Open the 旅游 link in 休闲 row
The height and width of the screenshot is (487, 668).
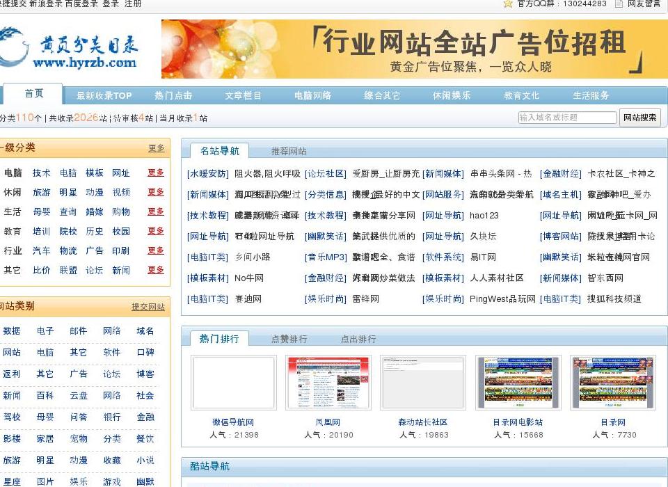[x=42, y=193]
